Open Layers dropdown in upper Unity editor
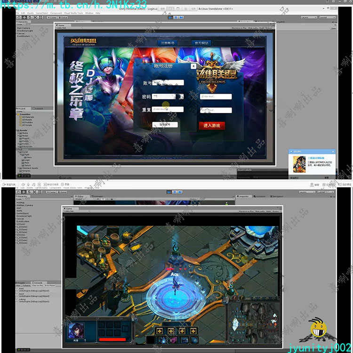Screen dimensions: 353x353 click(309, 17)
